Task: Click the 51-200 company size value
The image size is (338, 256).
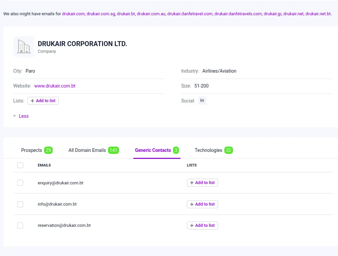Action: coord(201,86)
